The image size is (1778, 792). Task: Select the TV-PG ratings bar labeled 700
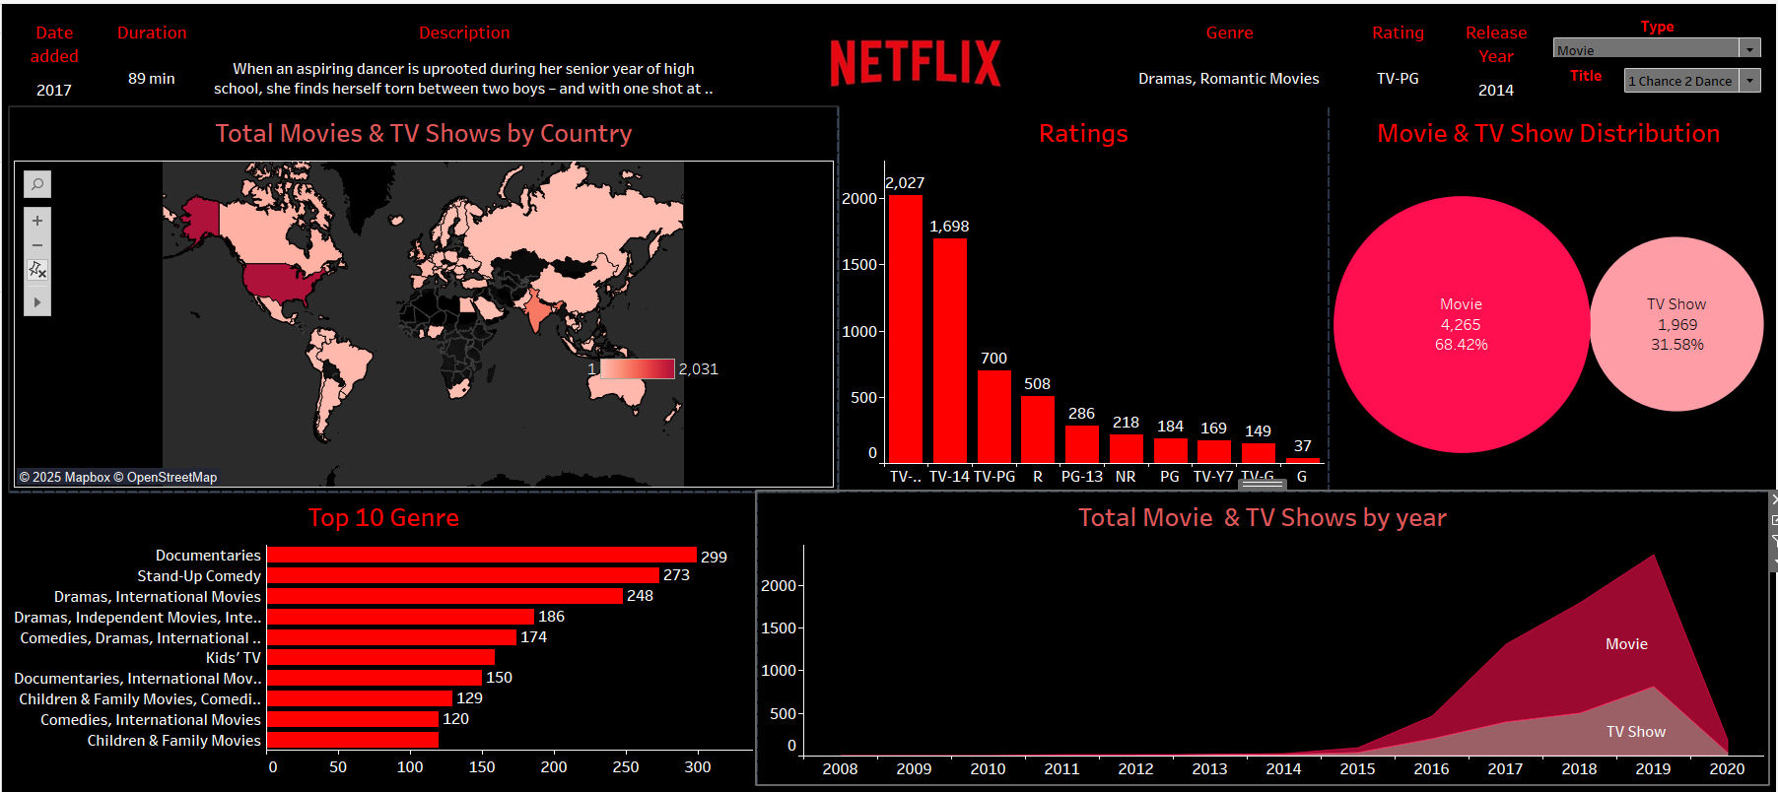(x=993, y=417)
